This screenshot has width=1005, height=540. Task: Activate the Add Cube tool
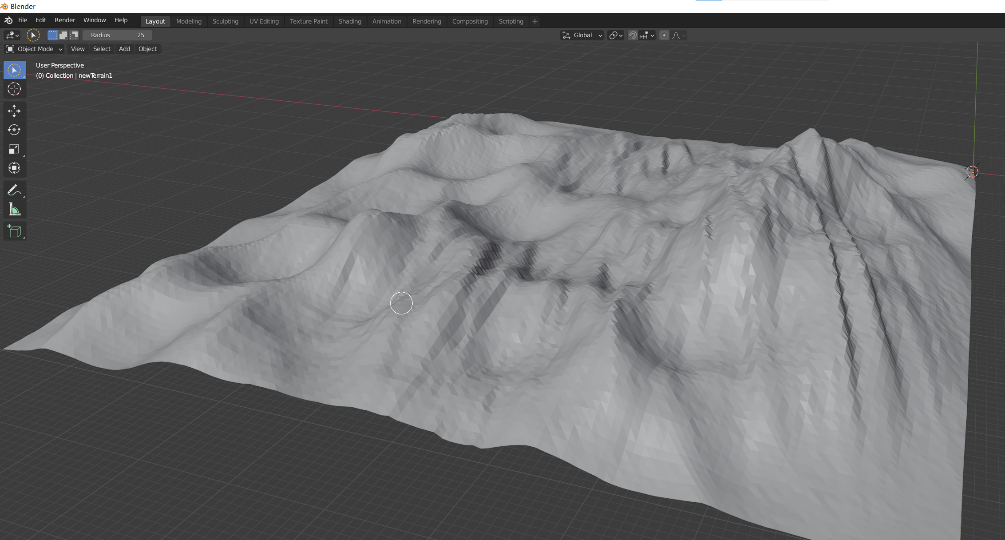pyautogui.click(x=15, y=230)
